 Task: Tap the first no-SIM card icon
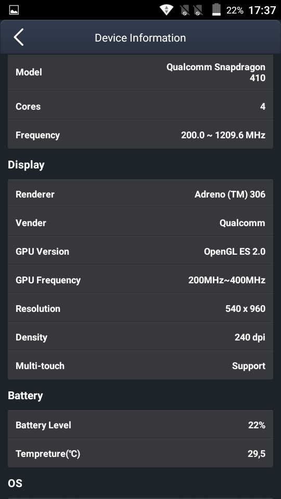[185, 10]
